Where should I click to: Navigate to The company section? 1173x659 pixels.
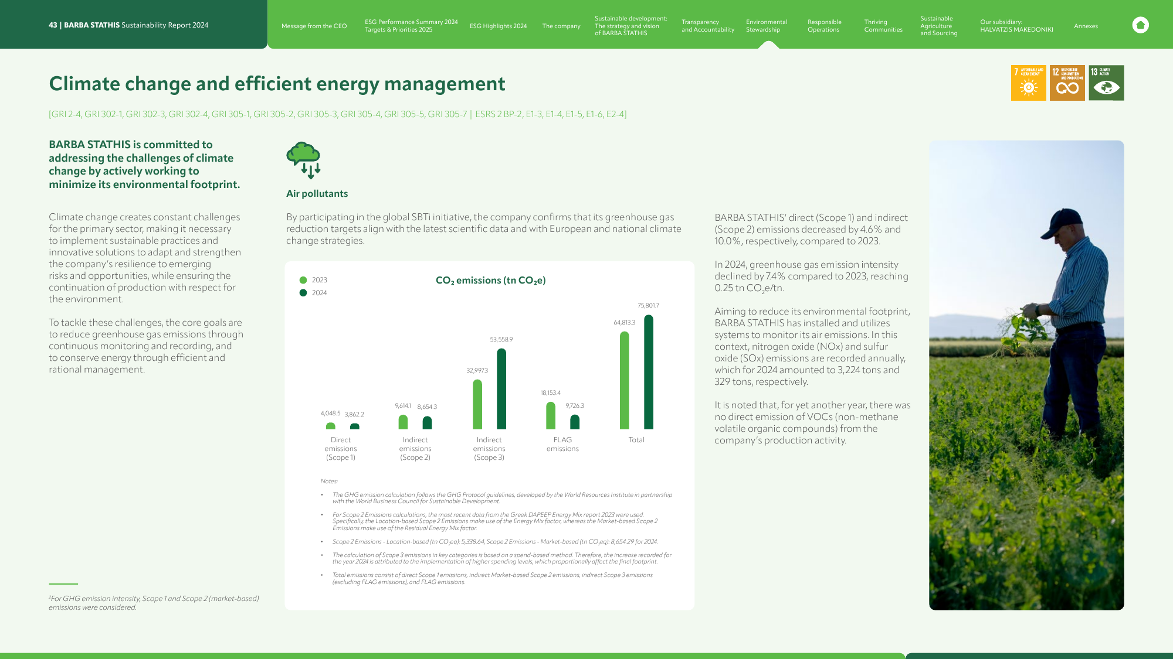coord(561,26)
